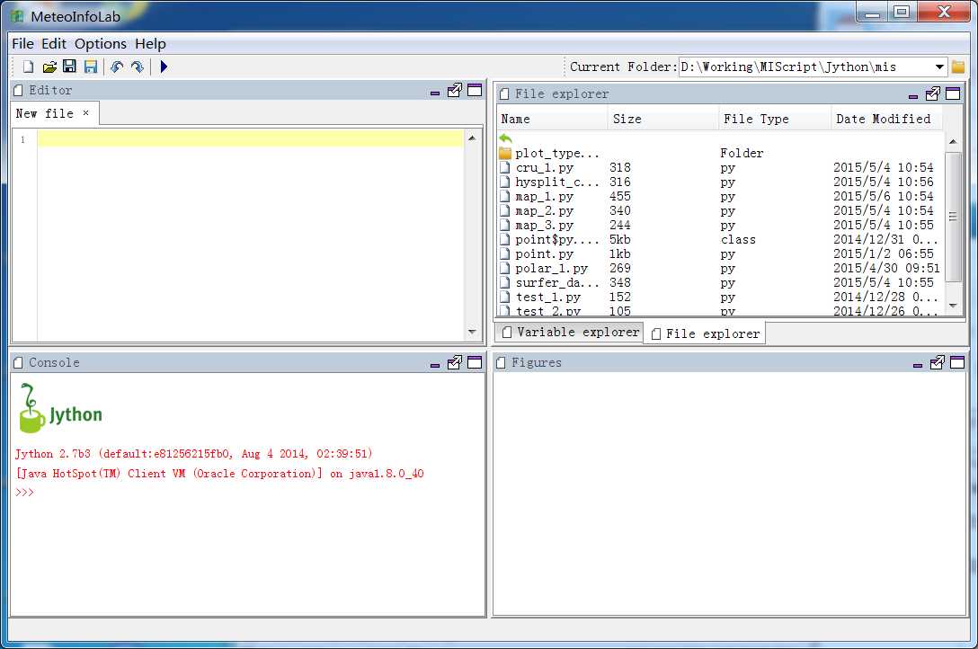Detach the File explorer panel
The image size is (978, 649).
(933, 93)
